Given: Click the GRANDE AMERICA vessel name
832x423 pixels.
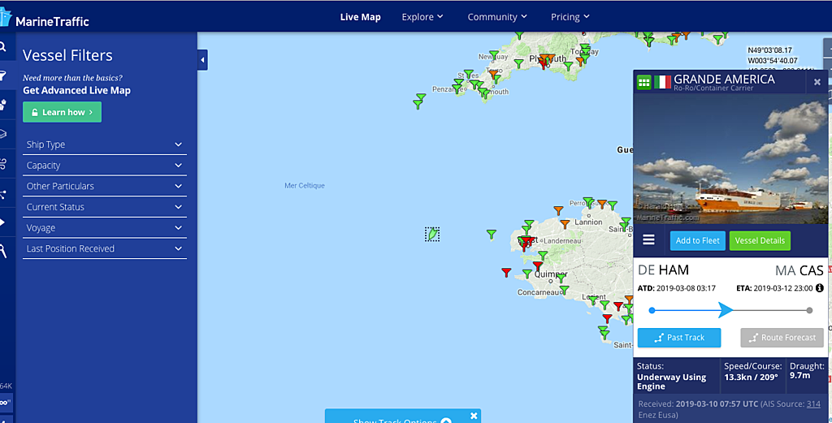Looking at the screenshot, I should pos(724,79).
